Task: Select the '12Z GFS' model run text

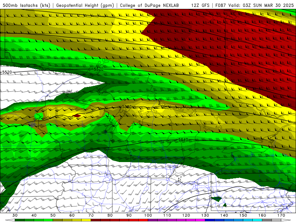Action: tap(200, 5)
